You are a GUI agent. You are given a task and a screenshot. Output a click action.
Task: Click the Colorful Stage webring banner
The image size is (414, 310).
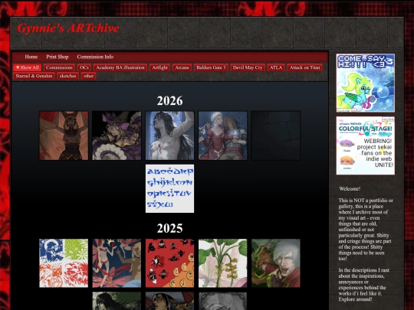pos(366,145)
